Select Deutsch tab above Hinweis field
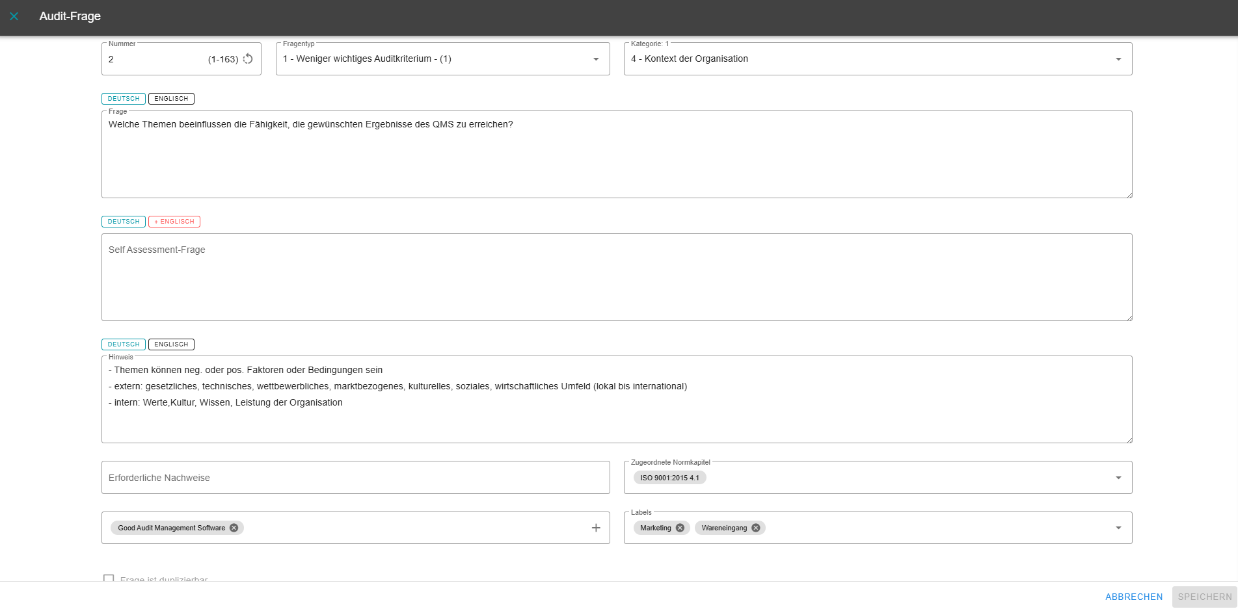Screen dimensions: 1238x609 tap(124, 344)
